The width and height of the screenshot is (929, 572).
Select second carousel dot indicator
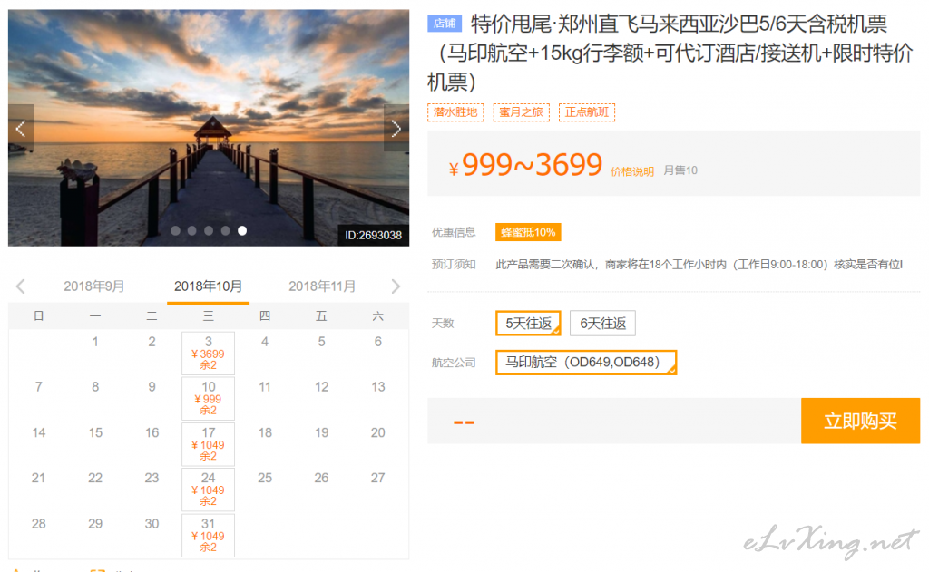click(x=192, y=231)
